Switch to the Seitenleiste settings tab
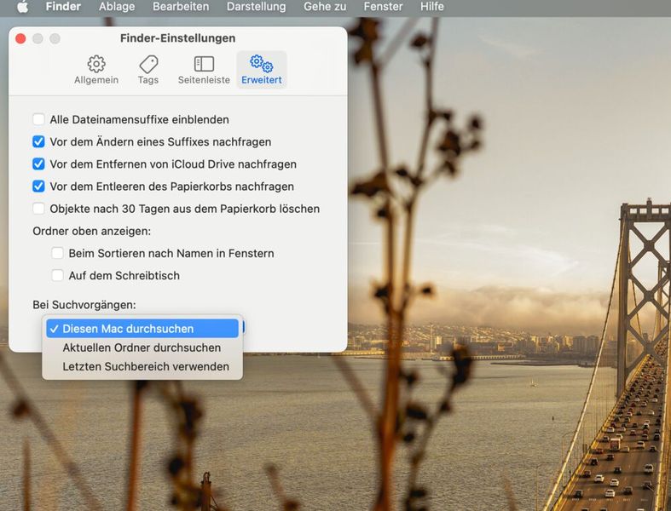Image resolution: width=671 pixels, height=511 pixels. (x=204, y=70)
